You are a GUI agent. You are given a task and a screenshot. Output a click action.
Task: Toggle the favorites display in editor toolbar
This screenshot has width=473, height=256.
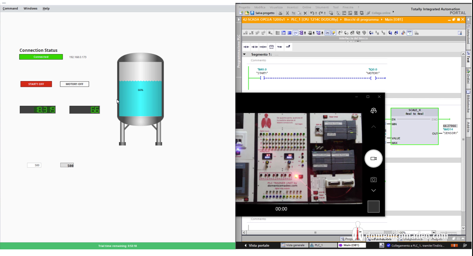[333, 33]
